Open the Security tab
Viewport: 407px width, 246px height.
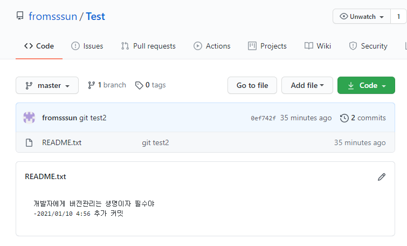368,46
